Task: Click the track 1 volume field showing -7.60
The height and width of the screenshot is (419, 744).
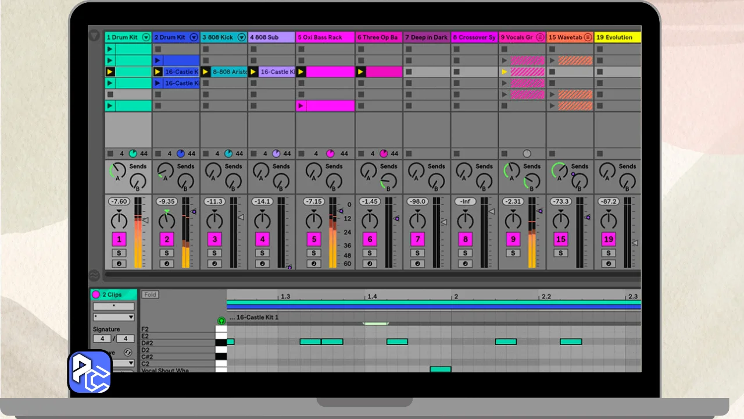Action: pos(119,201)
